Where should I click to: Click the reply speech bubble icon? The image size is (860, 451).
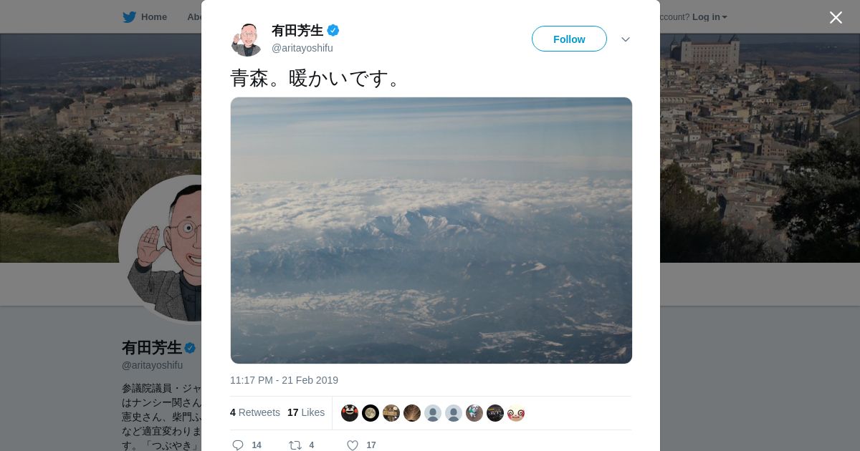pos(238,445)
